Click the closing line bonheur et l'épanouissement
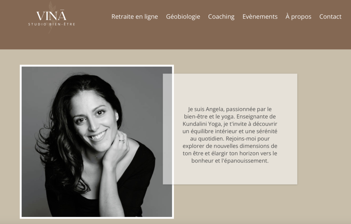The image size is (351, 224). [x=230, y=161]
